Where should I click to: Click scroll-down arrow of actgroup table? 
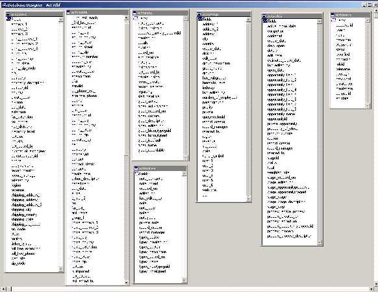tap(249, 199)
